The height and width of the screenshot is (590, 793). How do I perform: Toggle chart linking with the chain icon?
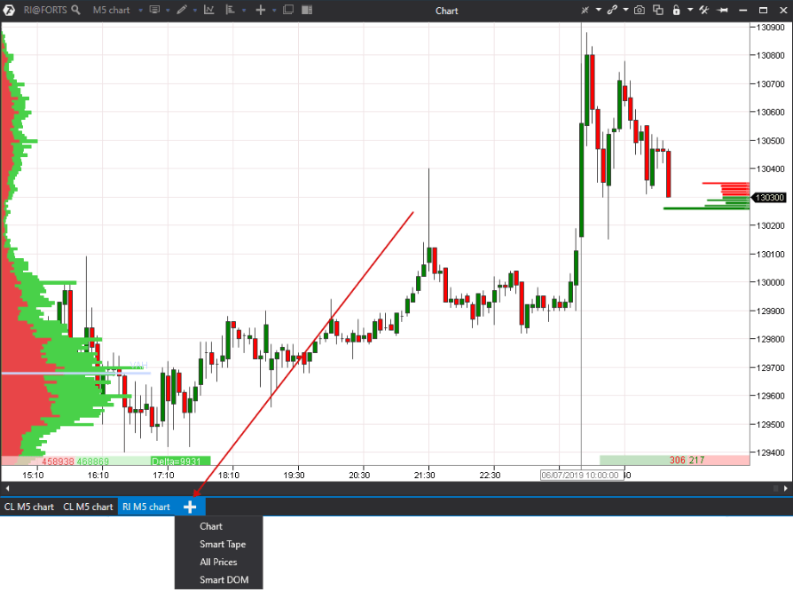613,10
